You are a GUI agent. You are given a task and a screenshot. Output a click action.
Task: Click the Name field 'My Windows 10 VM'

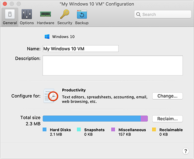coord(80,49)
